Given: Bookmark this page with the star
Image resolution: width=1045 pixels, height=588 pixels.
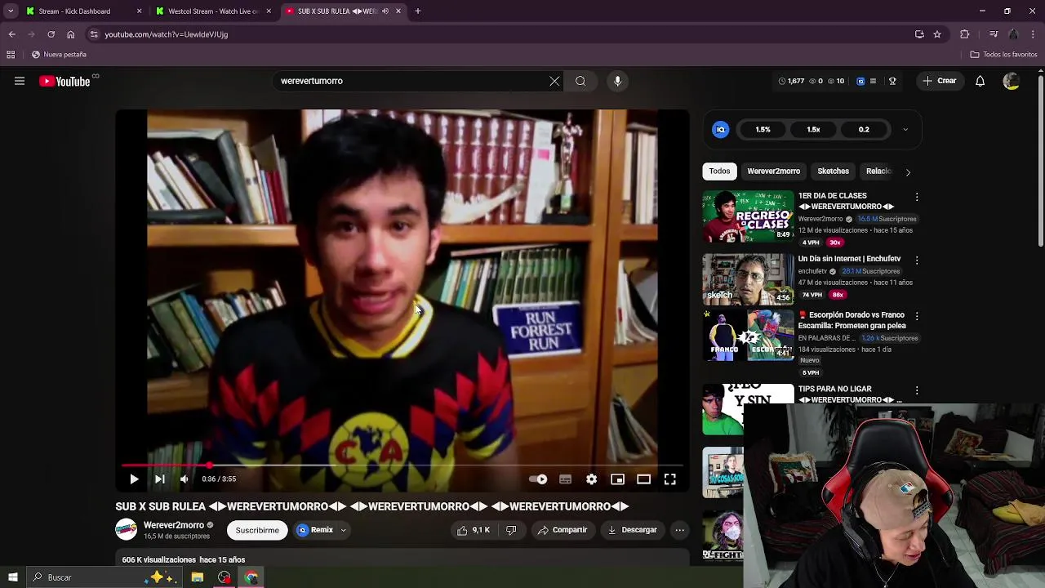Looking at the screenshot, I should pyautogui.click(x=937, y=34).
